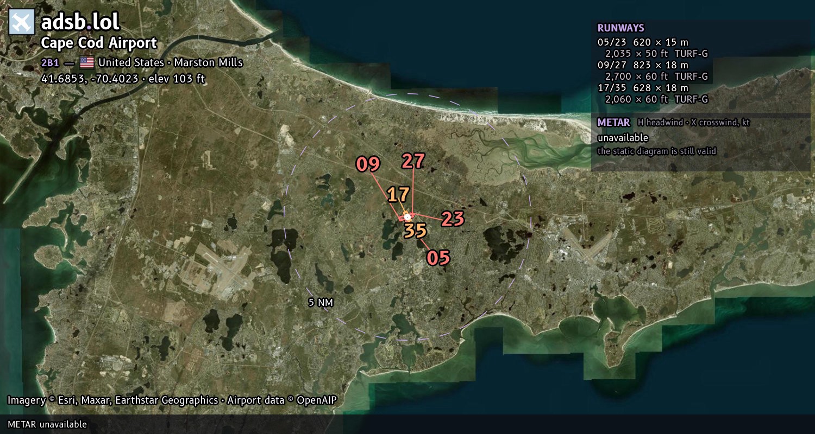This screenshot has height=434, width=815.
Task: Click the Marston Mills location text
Action: pos(208,62)
